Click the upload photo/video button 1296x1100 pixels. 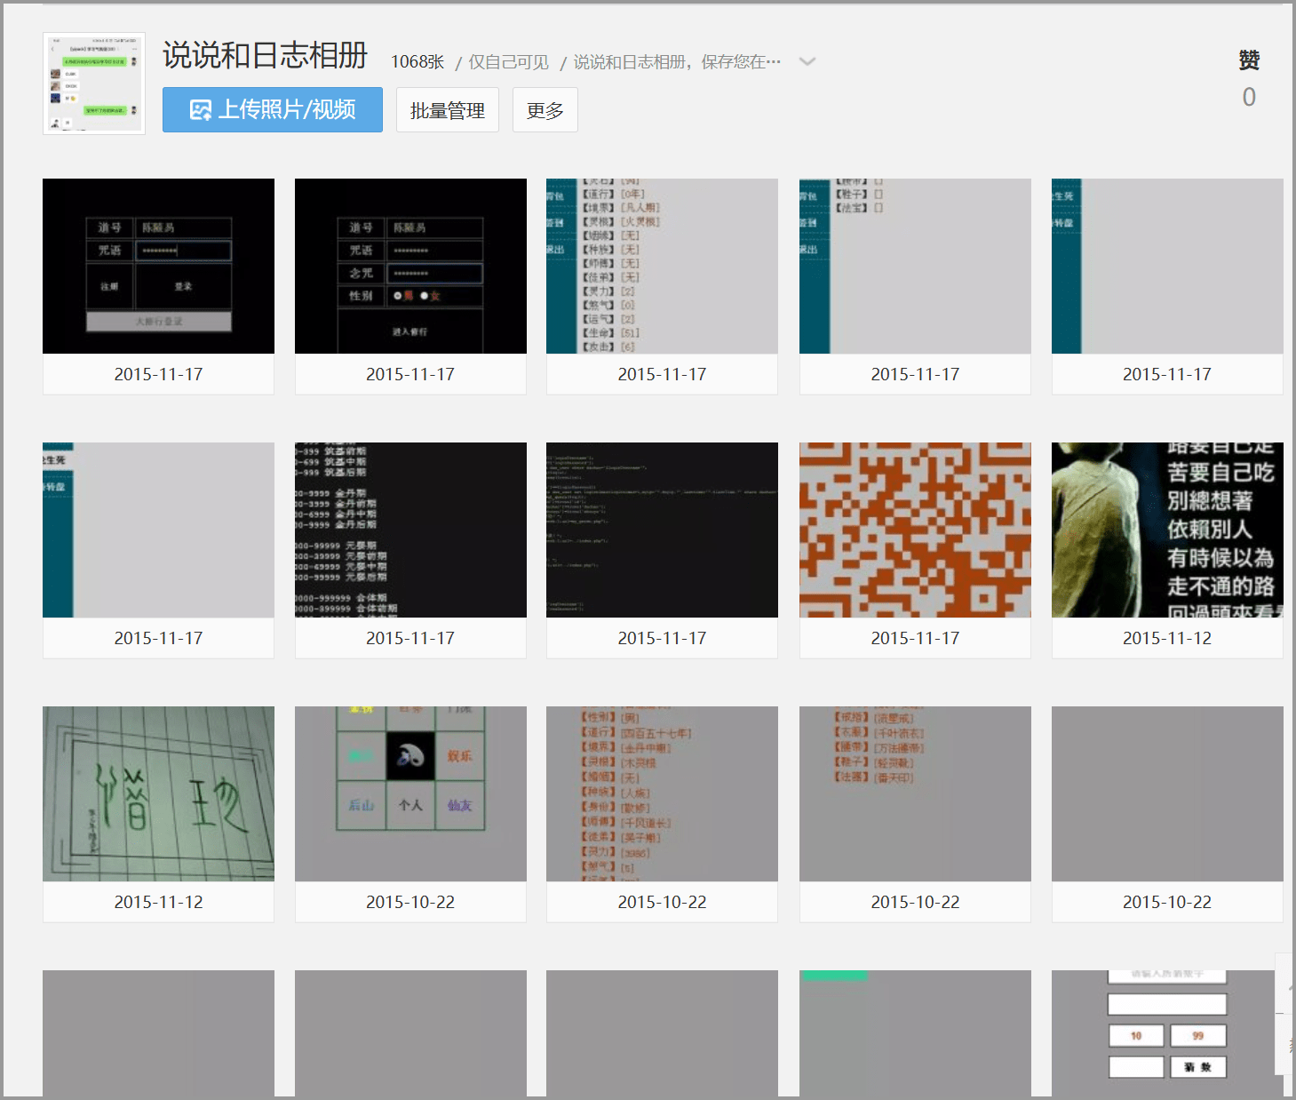click(x=272, y=110)
